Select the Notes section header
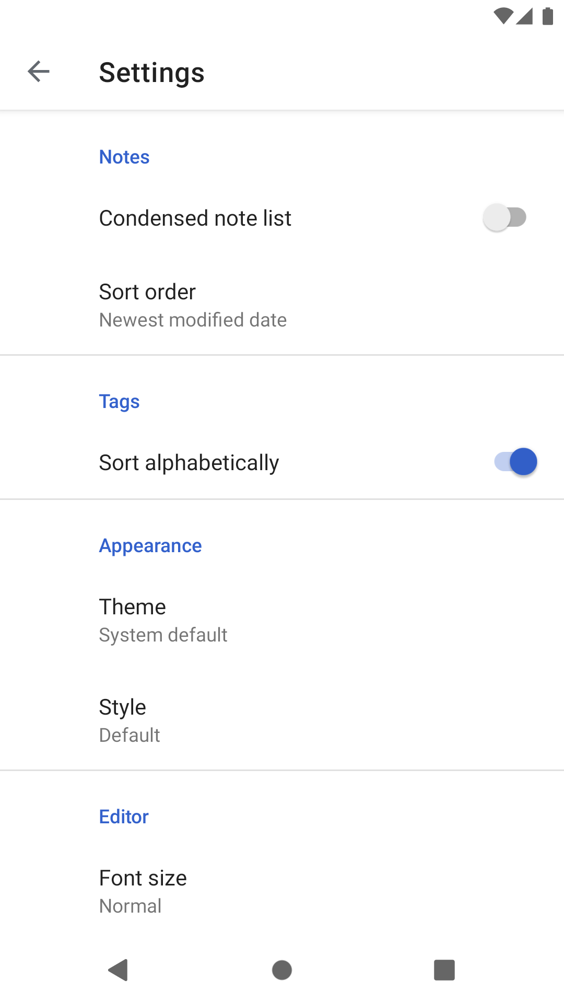The width and height of the screenshot is (564, 1003). coord(124,156)
